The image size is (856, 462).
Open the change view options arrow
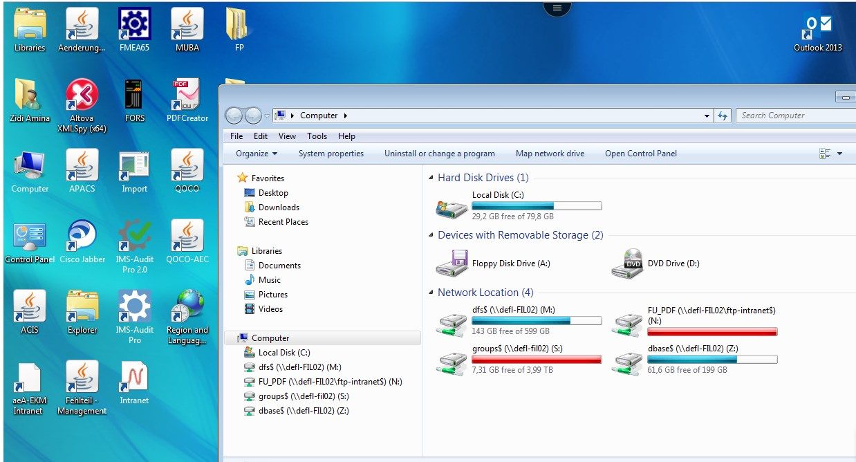[x=840, y=154]
